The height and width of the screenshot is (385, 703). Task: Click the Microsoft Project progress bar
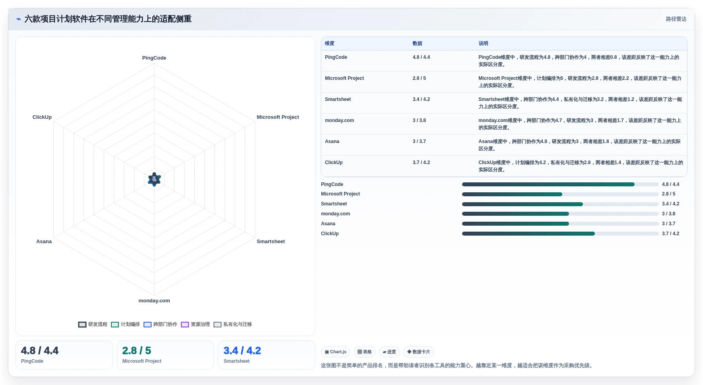click(560, 194)
